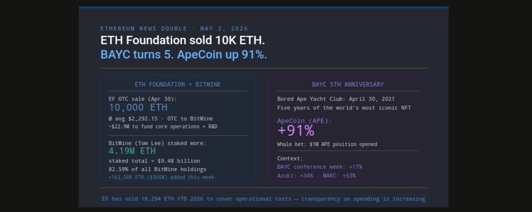Select the 'ETHEREUM NEWS DOUBLE · MAY 2, 2026' dateline
This screenshot has width=532, height=212.
(x=174, y=29)
